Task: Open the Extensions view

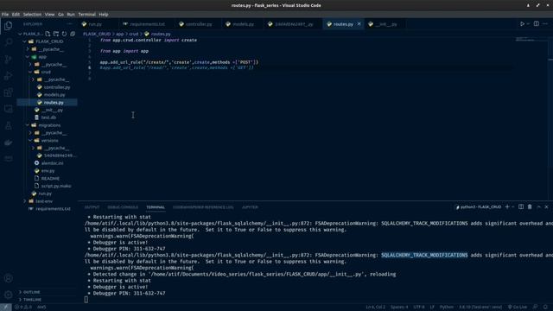Action: pos(8,92)
